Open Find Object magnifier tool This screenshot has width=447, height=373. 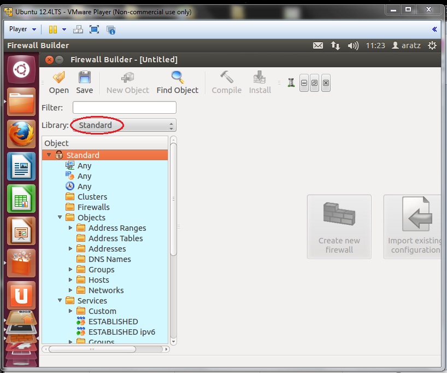tap(177, 82)
